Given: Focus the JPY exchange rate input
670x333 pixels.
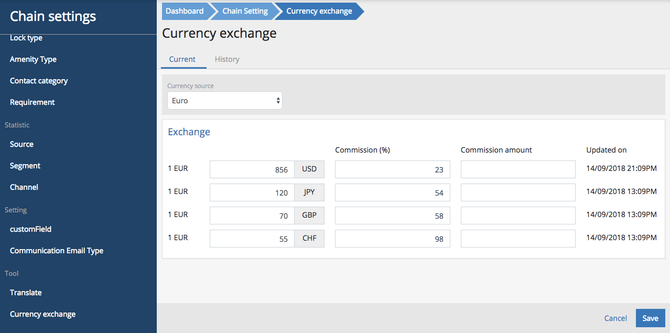Looking at the screenshot, I should tap(252, 192).
